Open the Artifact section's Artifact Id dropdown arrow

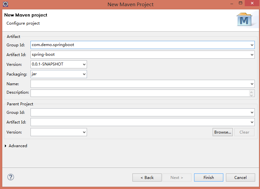click(252, 55)
